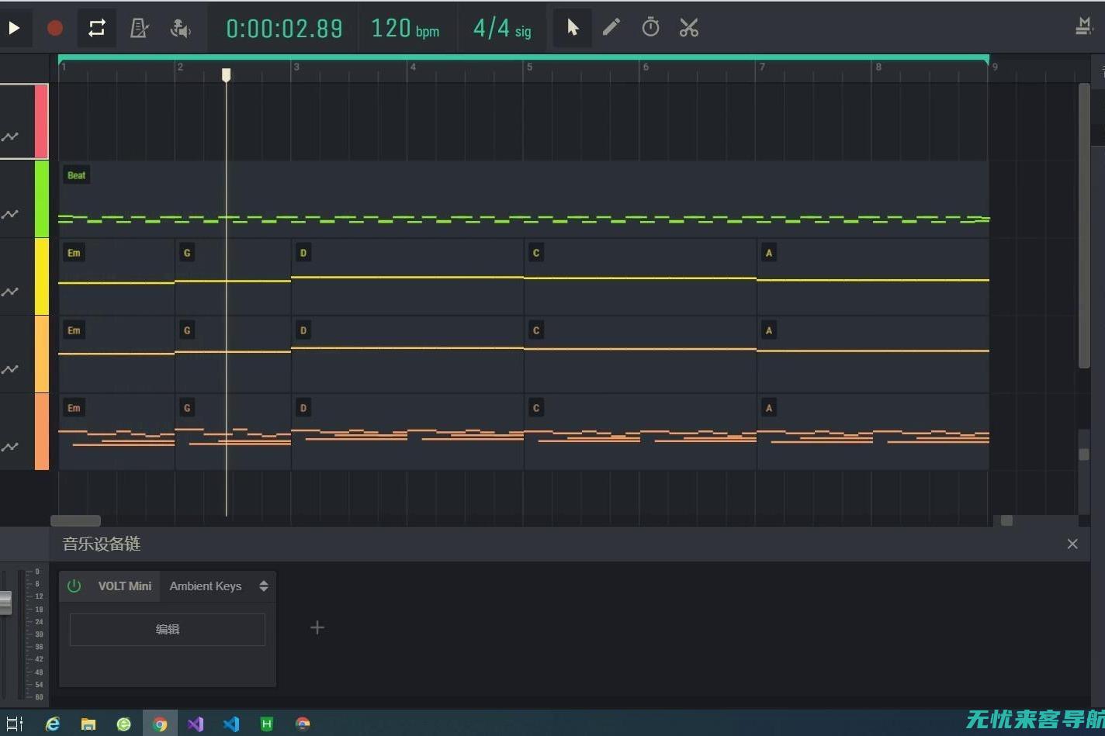Select the yellow track color strip

click(x=41, y=277)
